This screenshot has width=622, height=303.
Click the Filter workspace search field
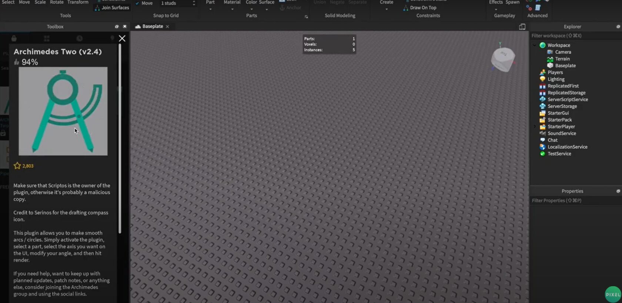point(575,36)
